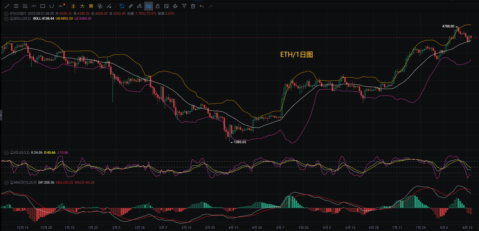
Task: Collapse the MACD(12,26,9) indicator chevron
Action: (x=6, y=183)
